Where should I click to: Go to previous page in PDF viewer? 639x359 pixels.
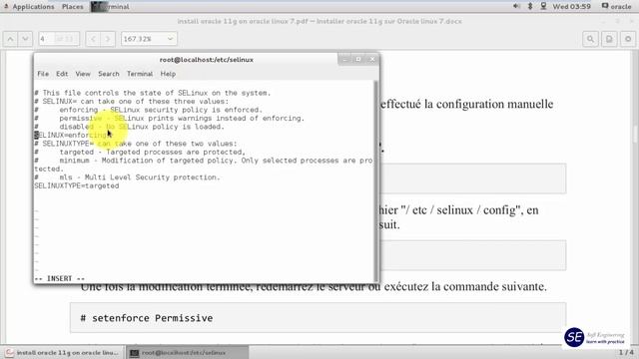click(11, 39)
